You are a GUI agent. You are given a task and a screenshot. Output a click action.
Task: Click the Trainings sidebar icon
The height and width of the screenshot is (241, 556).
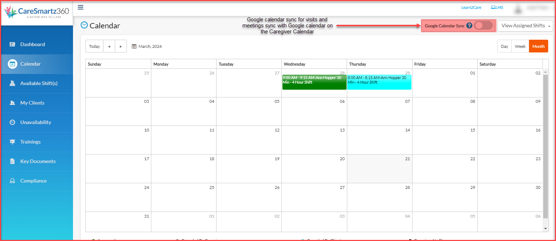tap(12, 142)
